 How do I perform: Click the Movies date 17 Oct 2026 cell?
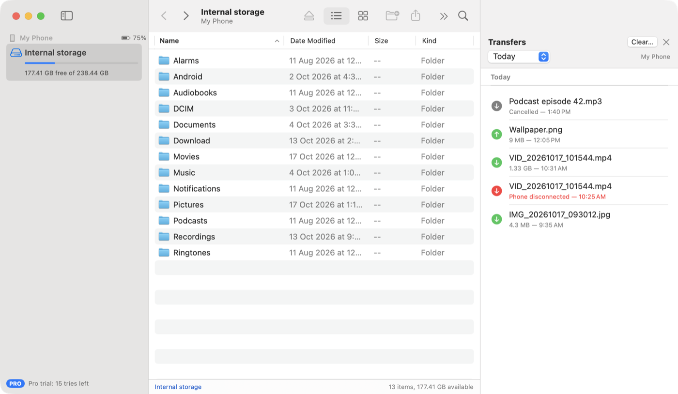tap(325, 156)
